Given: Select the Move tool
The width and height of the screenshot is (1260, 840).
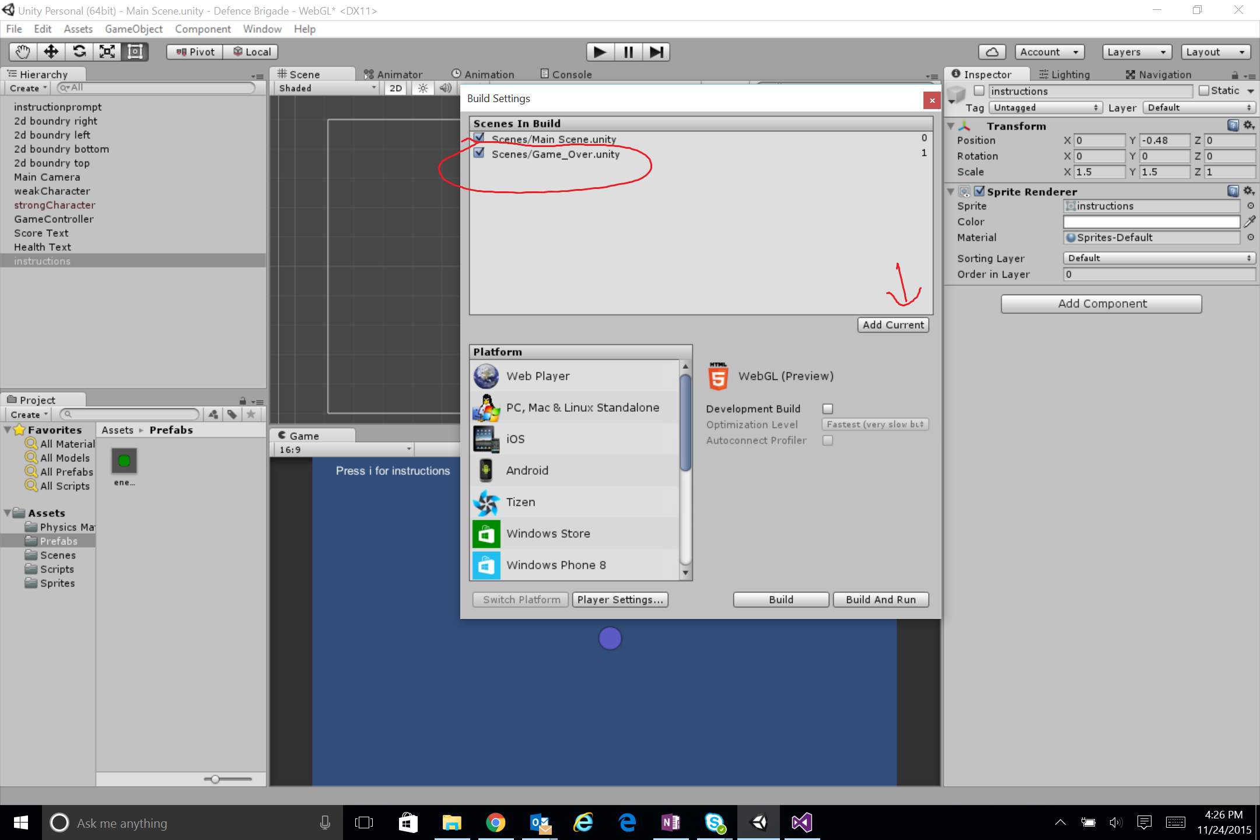Looking at the screenshot, I should coord(51,52).
